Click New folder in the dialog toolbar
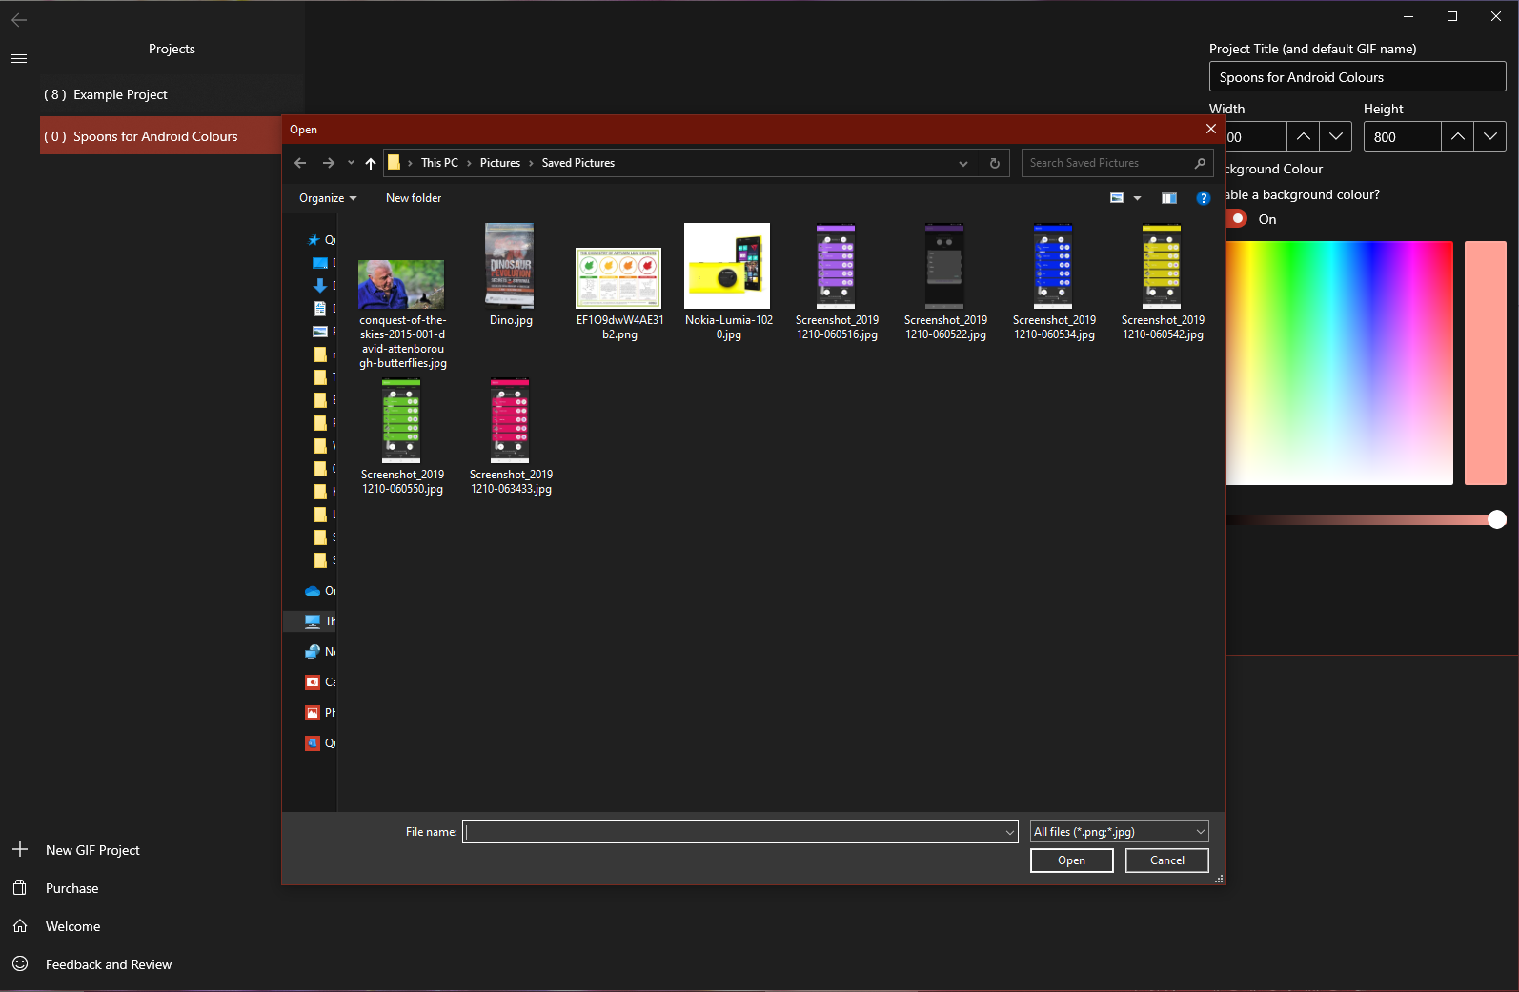 (414, 198)
